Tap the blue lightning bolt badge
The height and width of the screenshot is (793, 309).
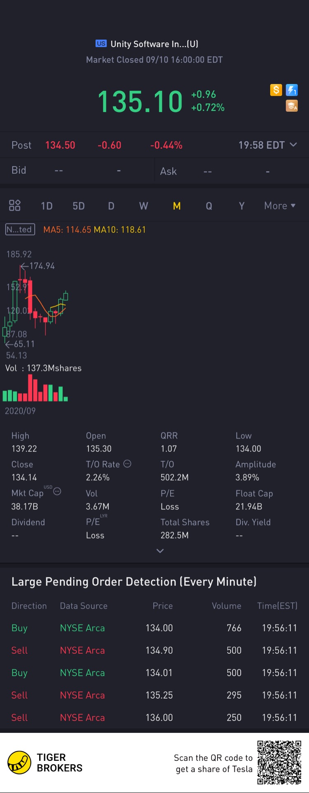[x=292, y=90]
